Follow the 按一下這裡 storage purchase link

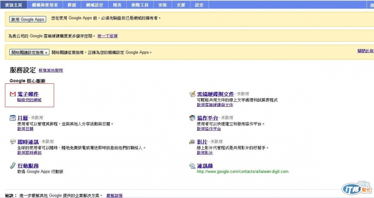pos(108,36)
